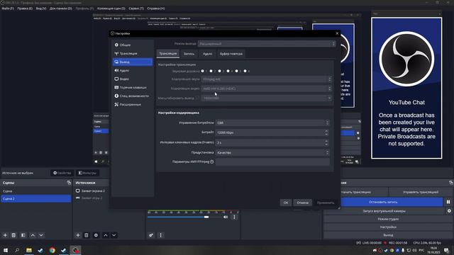Click help icon next to AMF/FFmpeg parameters
The width and height of the screenshot is (454, 255).
pos(212,162)
